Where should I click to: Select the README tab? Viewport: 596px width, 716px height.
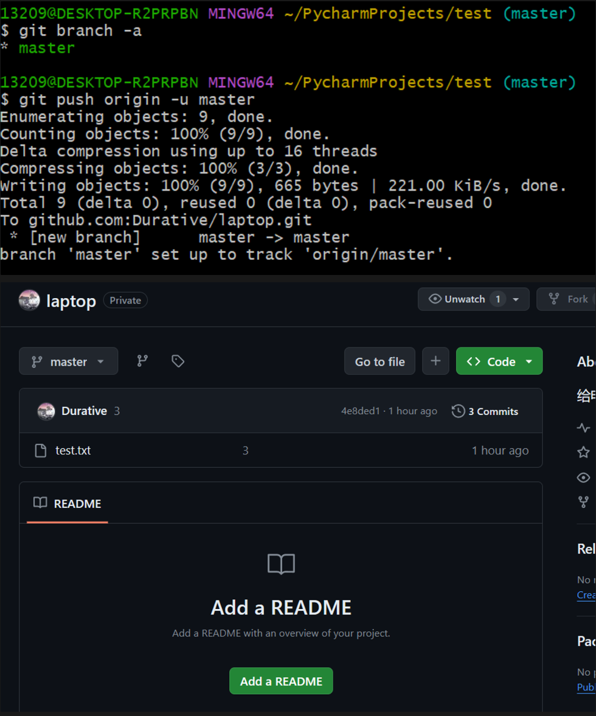pyautogui.click(x=68, y=504)
